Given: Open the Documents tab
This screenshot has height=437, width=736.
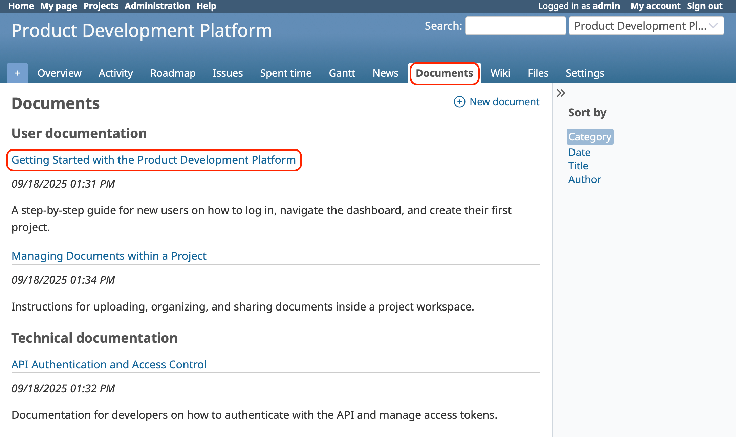Looking at the screenshot, I should 444,73.
